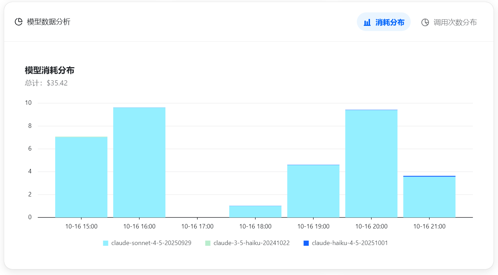This screenshot has height=275, width=498.
Task: Click the claude-3-5-haiku-20241022 legend label
Action: click(x=252, y=243)
